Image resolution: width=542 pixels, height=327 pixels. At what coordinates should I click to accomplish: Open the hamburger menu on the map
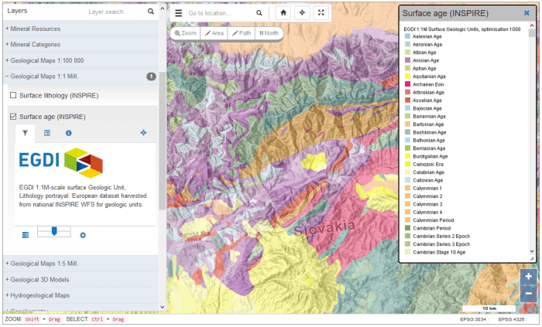(x=178, y=13)
